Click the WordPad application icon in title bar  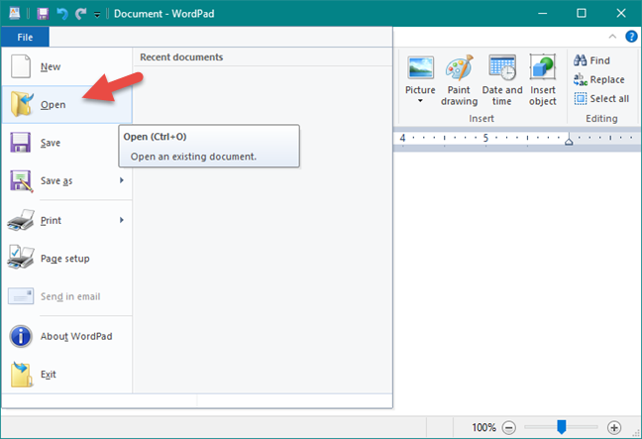14,14
